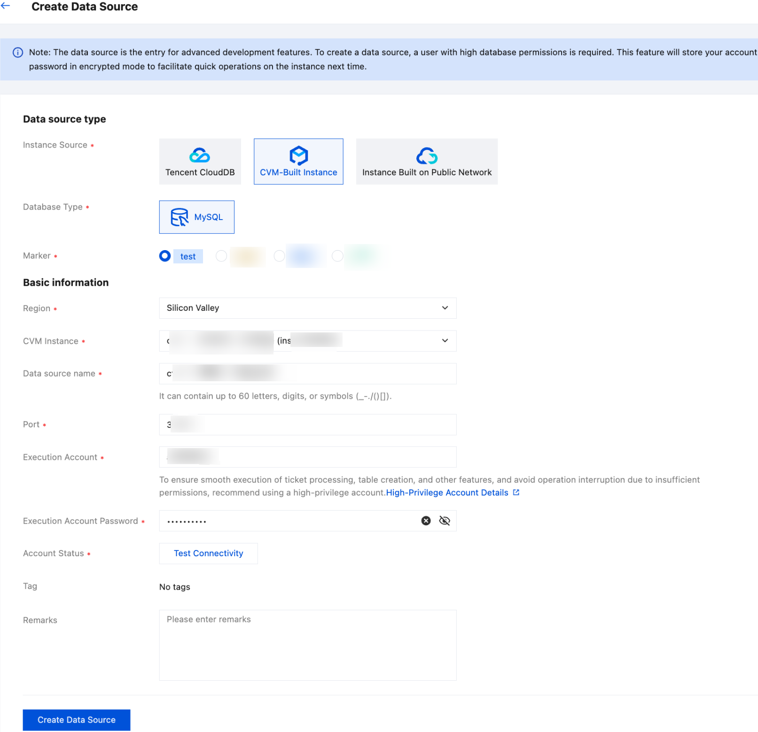Pick Instance Built on Public Network option
Viewport: 758px width, 732px height.
[427, 161]
